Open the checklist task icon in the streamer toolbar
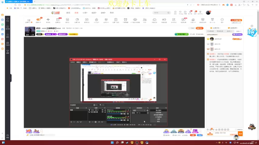The width and height of the screenshot is (259, 145). click(58, 20)
